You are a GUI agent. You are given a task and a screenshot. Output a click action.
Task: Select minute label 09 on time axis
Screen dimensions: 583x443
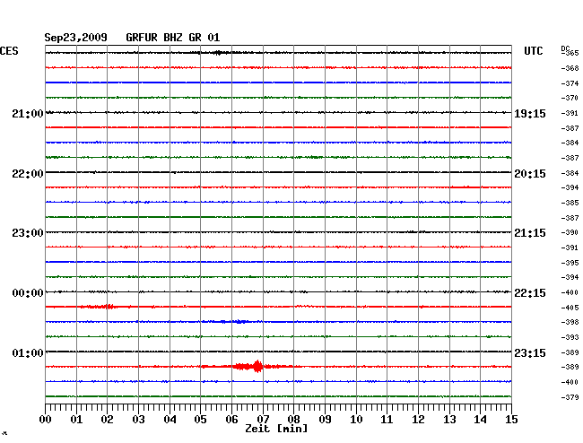point(325,420)
